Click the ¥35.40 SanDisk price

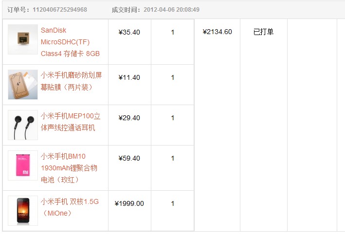pos(129,33)
